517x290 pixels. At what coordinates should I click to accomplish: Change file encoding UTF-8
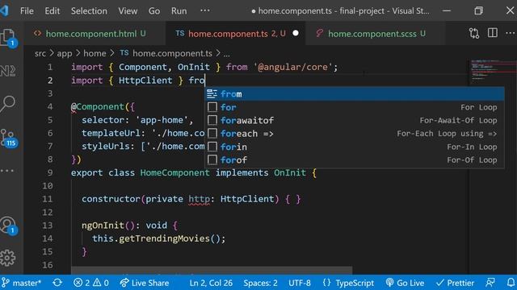[x=300, y=283]
